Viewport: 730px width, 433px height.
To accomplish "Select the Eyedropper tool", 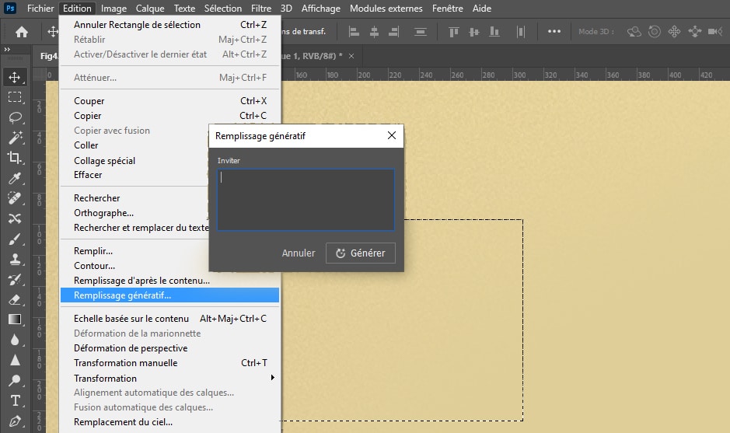I will click(15, 178).
